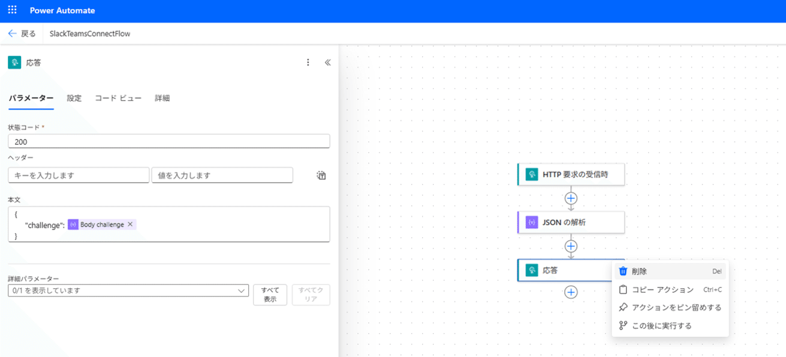Click the pin icon in context menu
The image size is (786, 357).
623,307
